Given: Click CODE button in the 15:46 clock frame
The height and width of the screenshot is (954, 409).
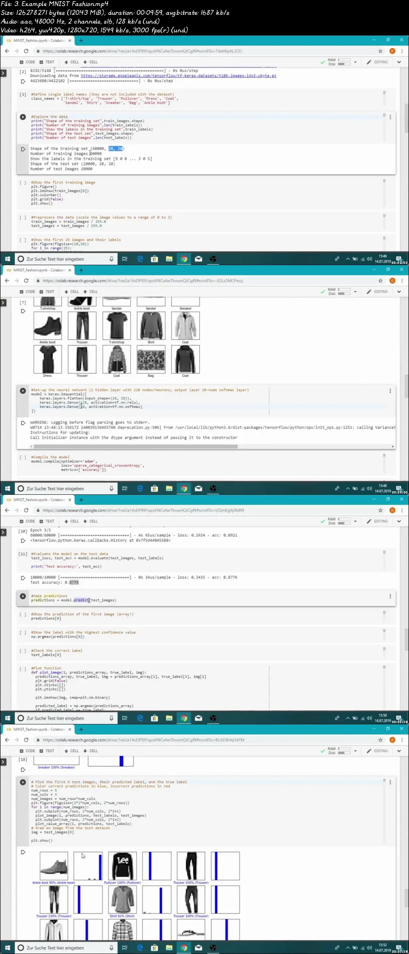Looking at the screenshot, I should point(28,62).
